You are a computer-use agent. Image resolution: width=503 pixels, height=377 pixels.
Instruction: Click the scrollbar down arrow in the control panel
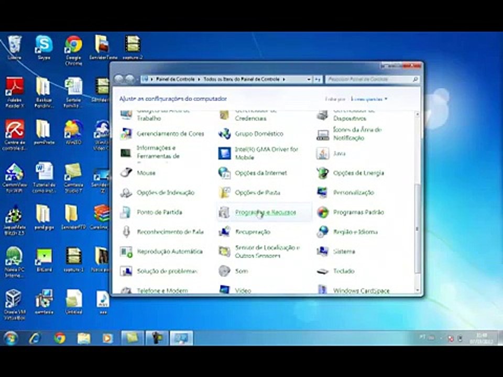418,290
